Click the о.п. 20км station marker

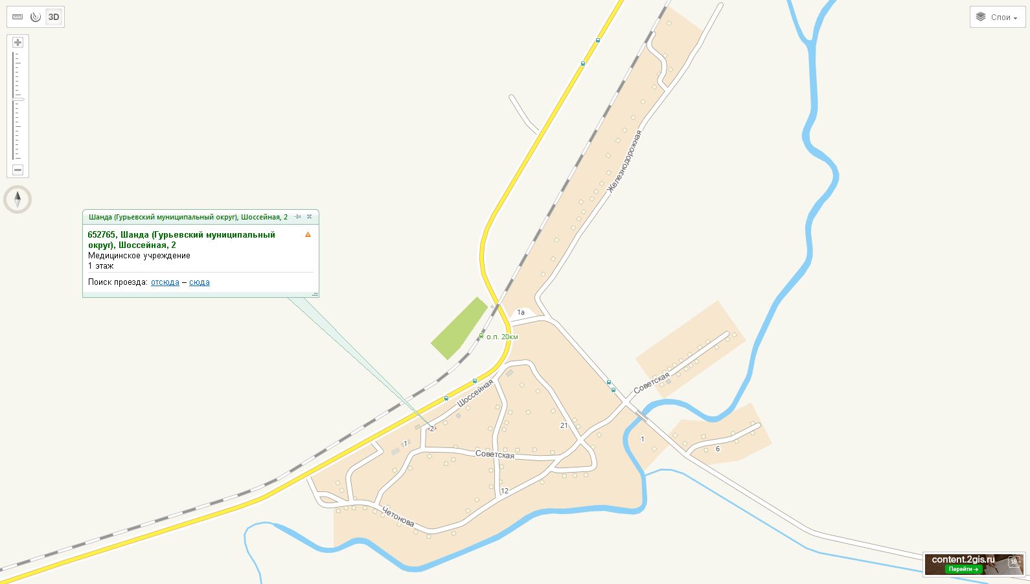click(x=481, y=336)
